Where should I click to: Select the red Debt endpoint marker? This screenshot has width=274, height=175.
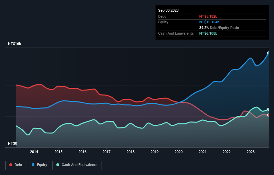pyautogui.click(x=268, y=115)
